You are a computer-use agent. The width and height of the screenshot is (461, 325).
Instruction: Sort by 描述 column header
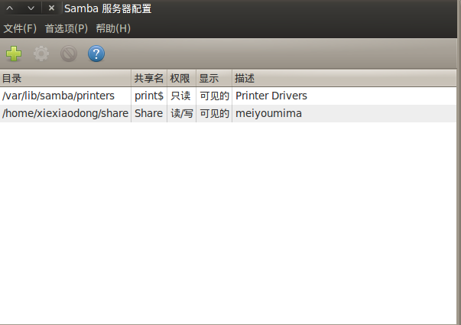(x=344, y=78)
